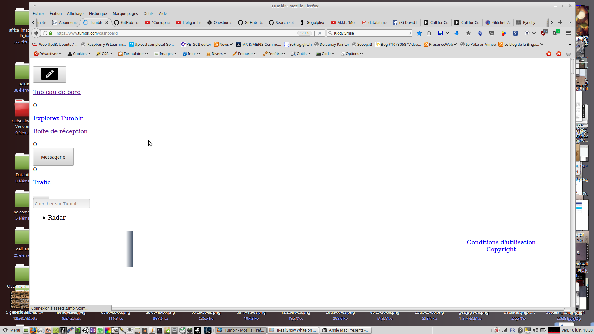Click the Pocket save icon

(x=492, y=33)
